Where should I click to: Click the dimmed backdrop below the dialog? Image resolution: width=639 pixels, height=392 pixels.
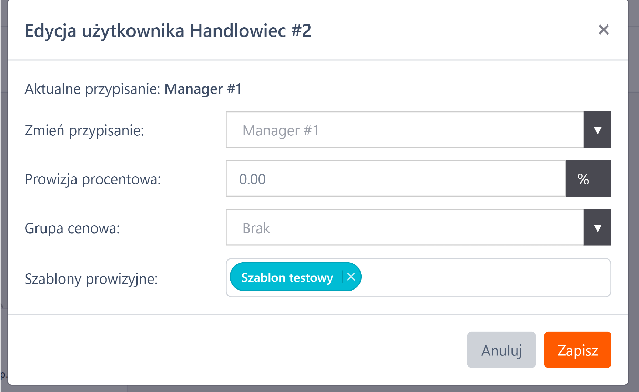click(x=310, y=389)
